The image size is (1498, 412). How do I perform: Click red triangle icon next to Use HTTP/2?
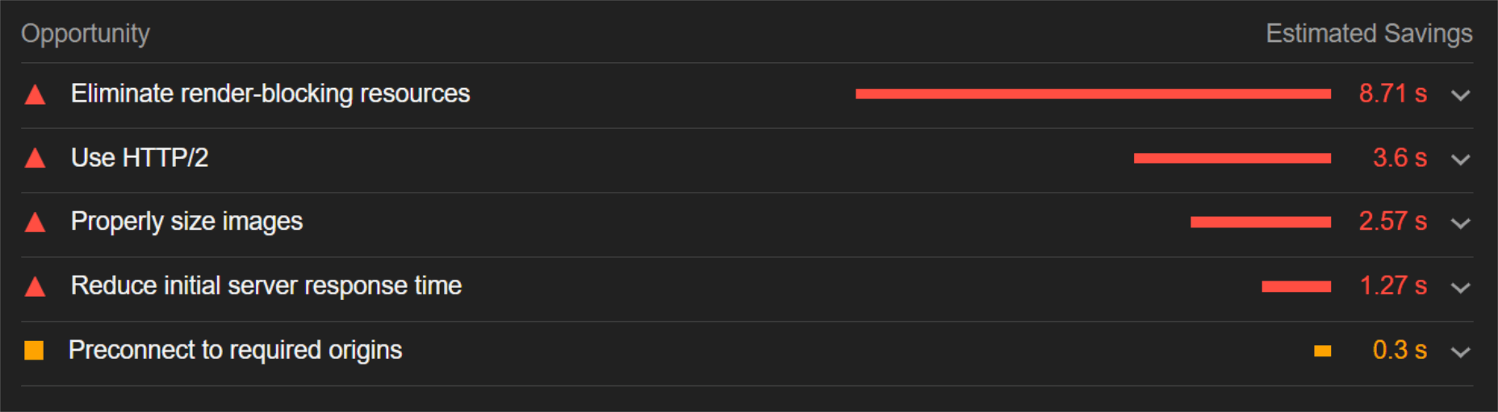coord(35,158)
